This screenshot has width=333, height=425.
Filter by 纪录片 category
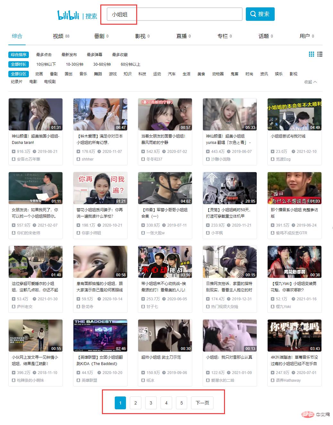tap(17, 82)
